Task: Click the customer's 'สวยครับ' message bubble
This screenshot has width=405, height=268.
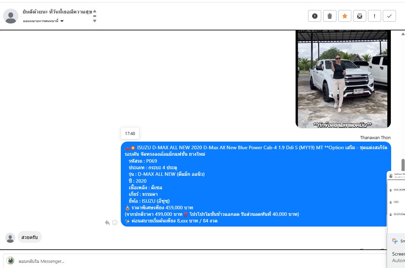Action: 30,237
